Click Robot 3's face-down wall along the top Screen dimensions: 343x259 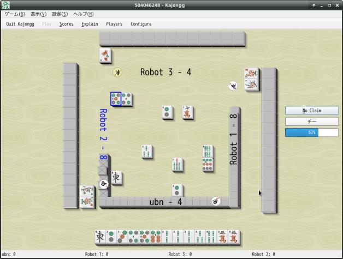tap(172, 39)
